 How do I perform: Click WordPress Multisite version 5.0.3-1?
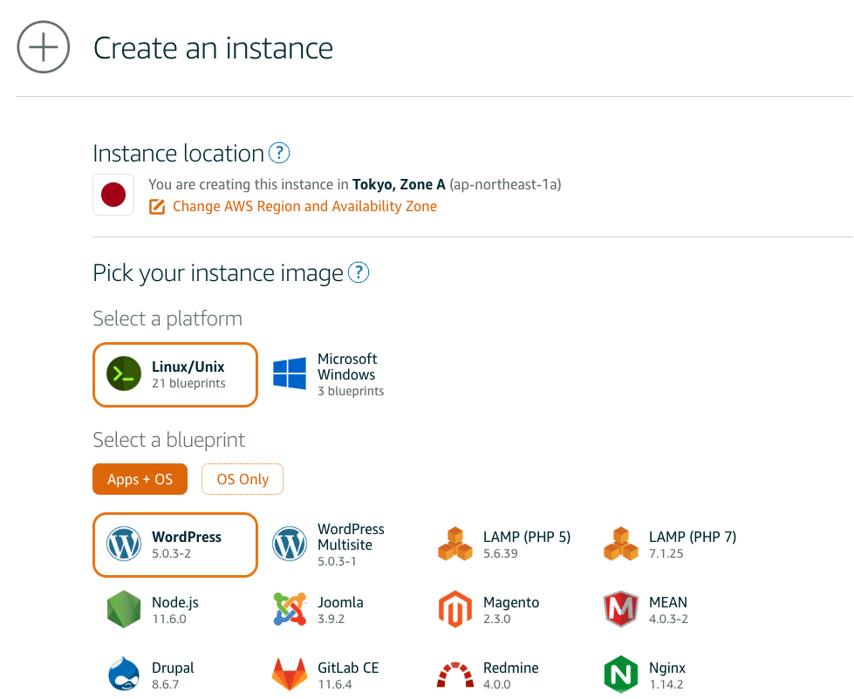(x=337, y=561)
